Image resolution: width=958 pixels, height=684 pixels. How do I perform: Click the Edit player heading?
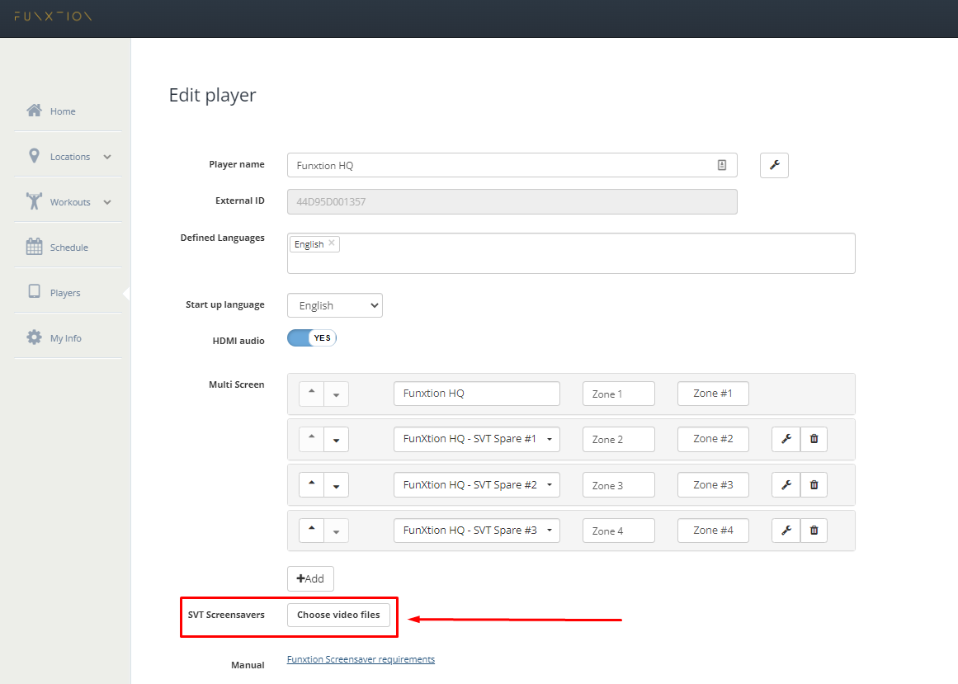point(213,95)
